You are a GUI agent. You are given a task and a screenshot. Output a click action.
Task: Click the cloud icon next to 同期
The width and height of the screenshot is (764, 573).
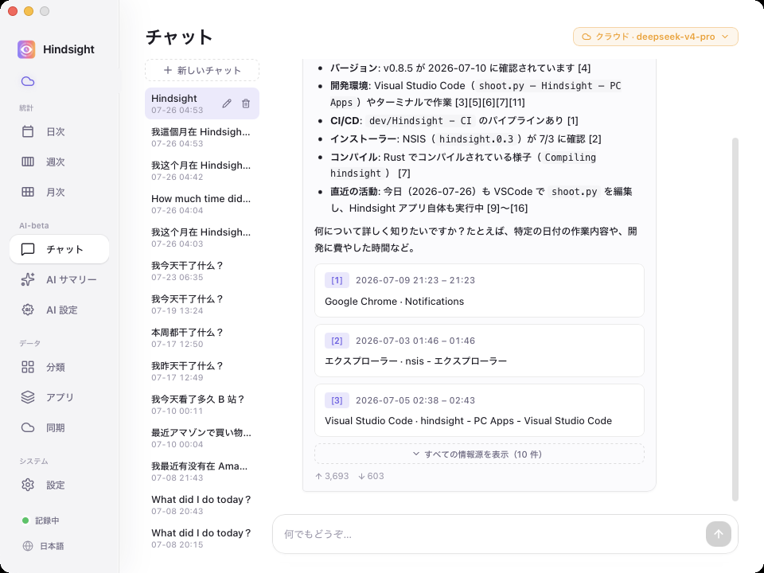pyautogui.click(x=28, y=427)
